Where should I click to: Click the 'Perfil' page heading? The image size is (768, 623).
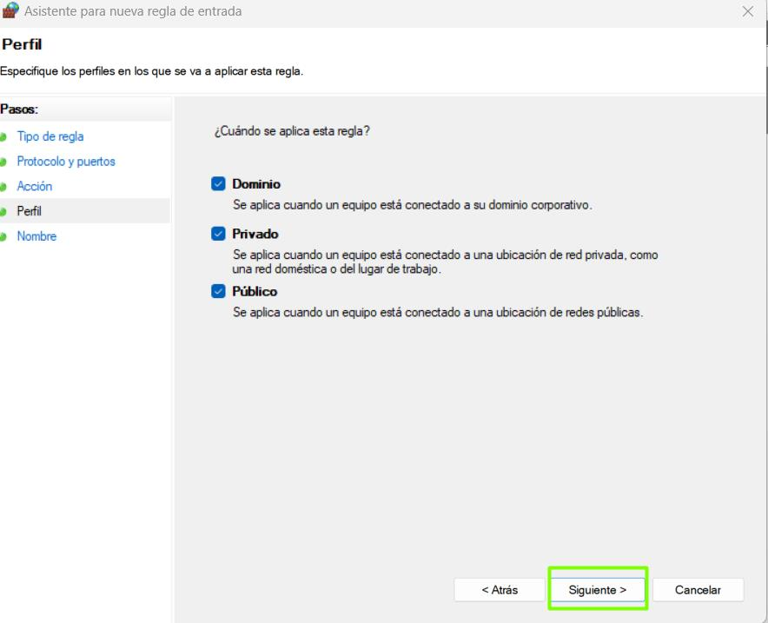(22, 44)
